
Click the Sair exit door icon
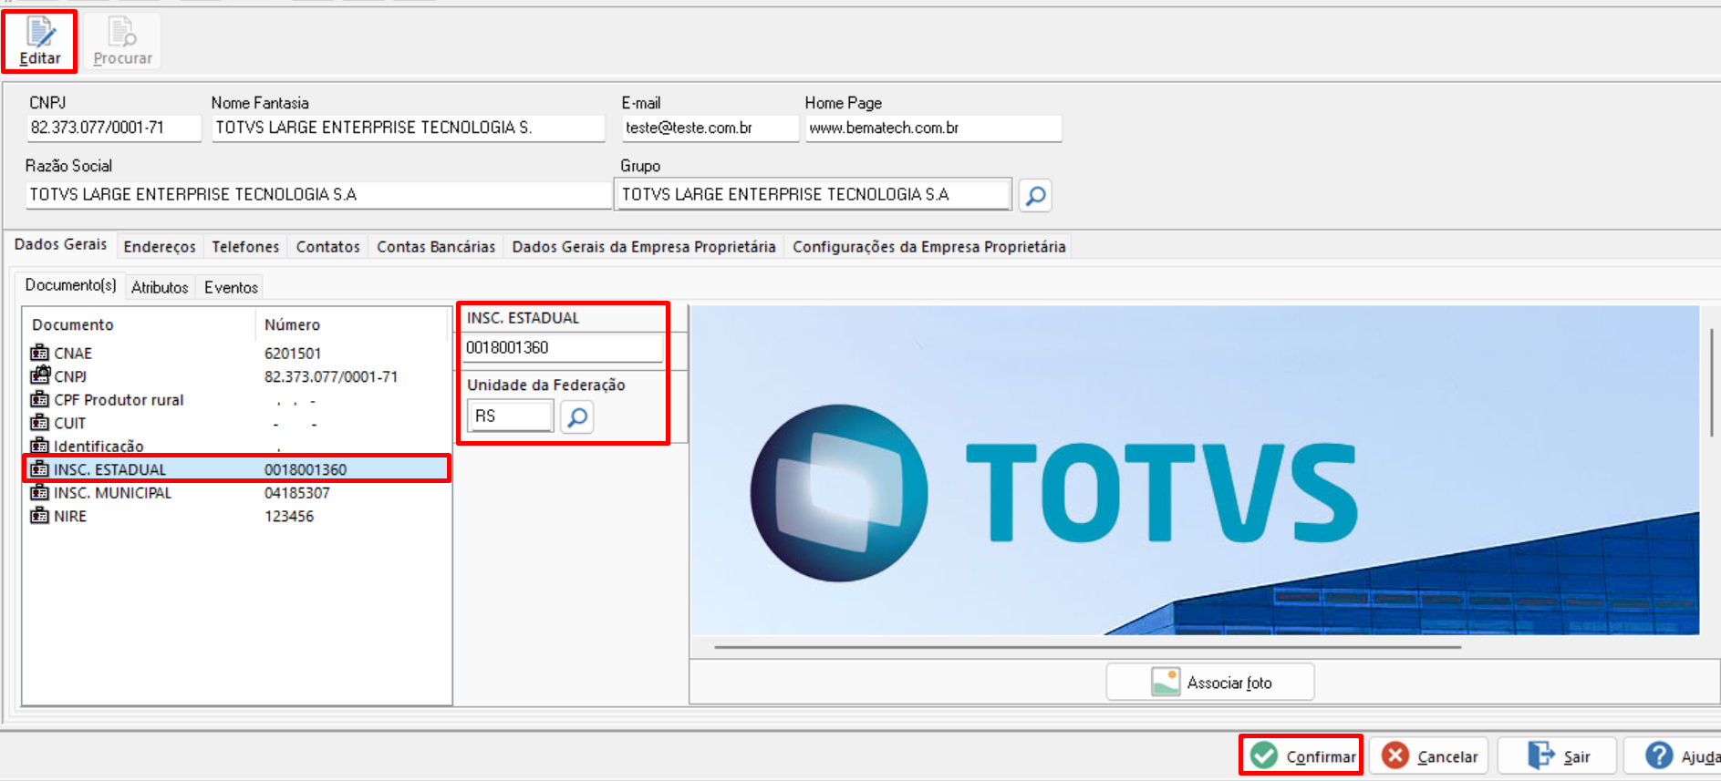point(1540,755)
